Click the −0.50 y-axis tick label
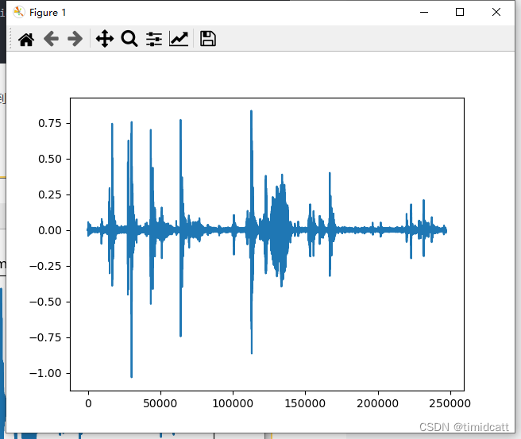The image size is (521, 439). (45, 302)
